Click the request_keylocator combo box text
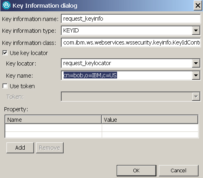 tap(87, 63)
